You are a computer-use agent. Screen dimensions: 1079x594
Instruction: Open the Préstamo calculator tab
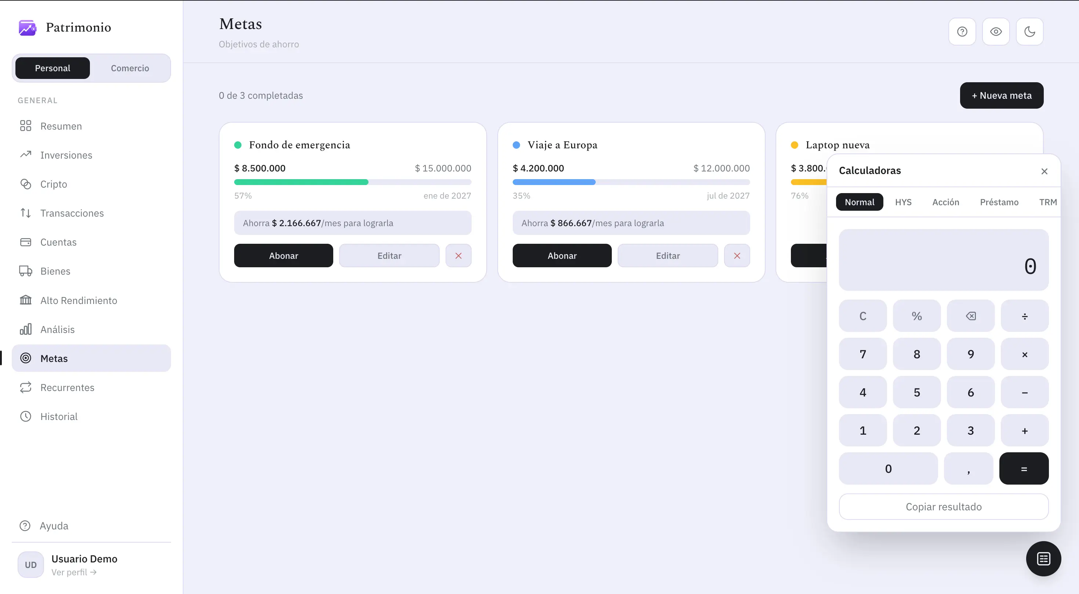[x=999, y=202]
